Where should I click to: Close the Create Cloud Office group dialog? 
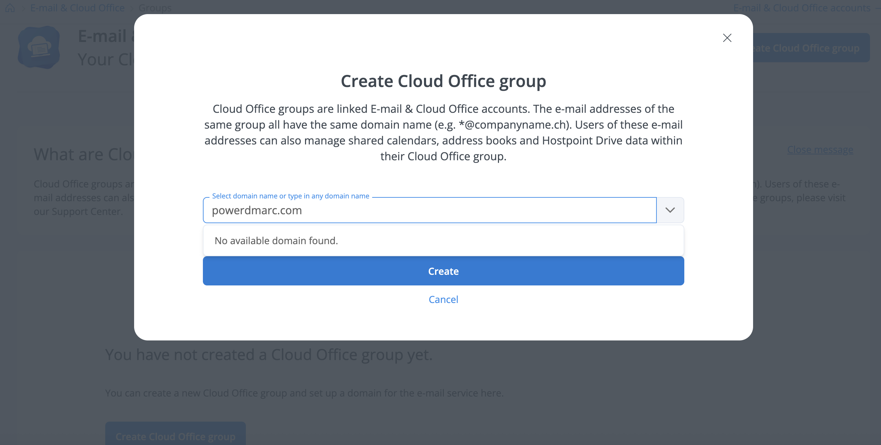[727, 38]
